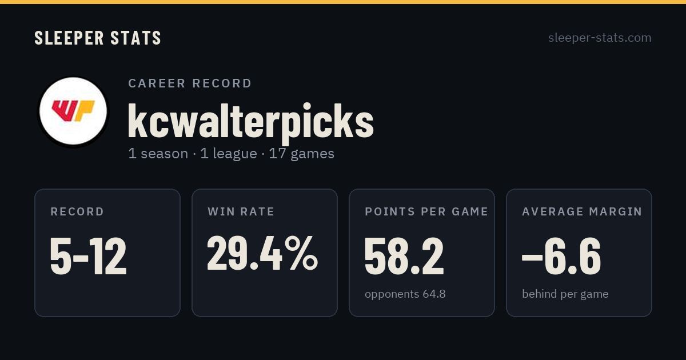
Task: Click the AVERAGE MARGIN label
Action: click(x=582, y=212)
